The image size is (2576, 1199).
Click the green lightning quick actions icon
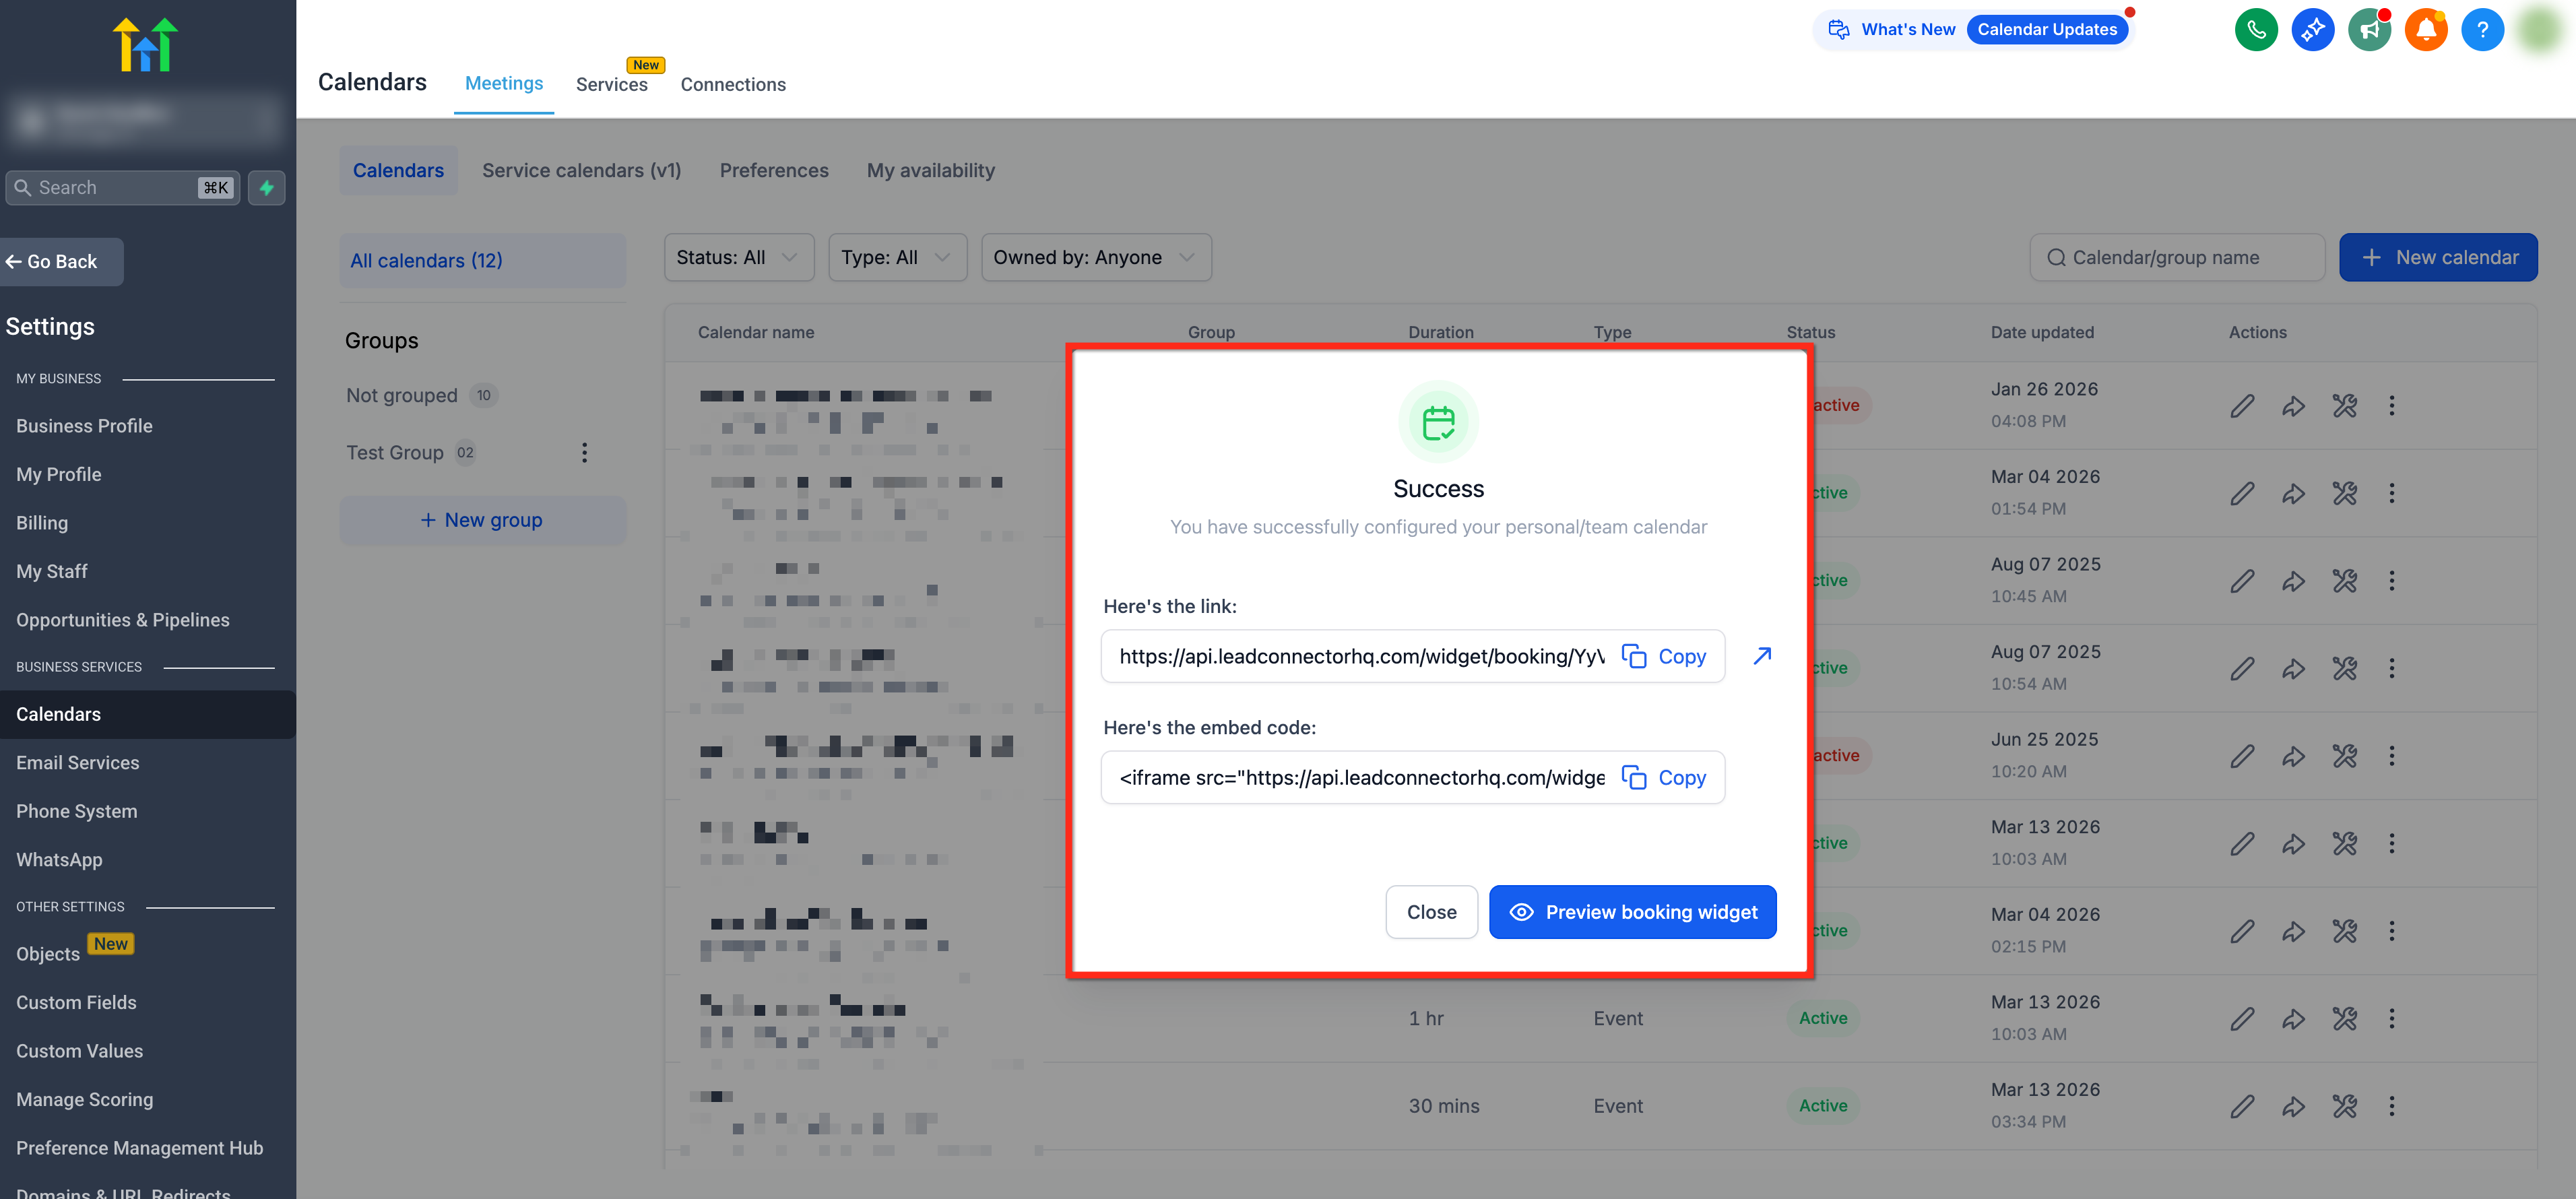(x=266, y=188)
